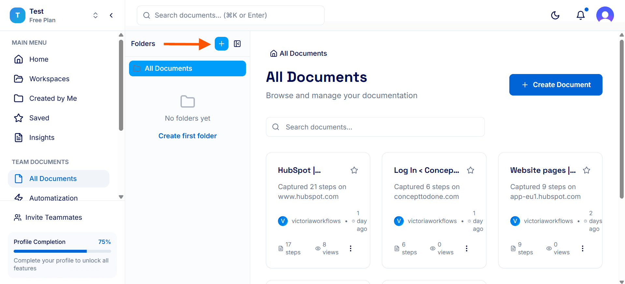Click the Home house icon in sidebar
Screen dimensions: 625x284
point(19,59)
